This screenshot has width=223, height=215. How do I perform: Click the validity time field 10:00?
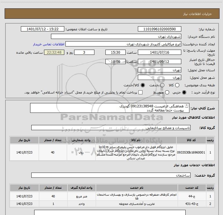(116, 61)
